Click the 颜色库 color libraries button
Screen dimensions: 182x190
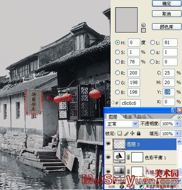click(x=166, y=27)
